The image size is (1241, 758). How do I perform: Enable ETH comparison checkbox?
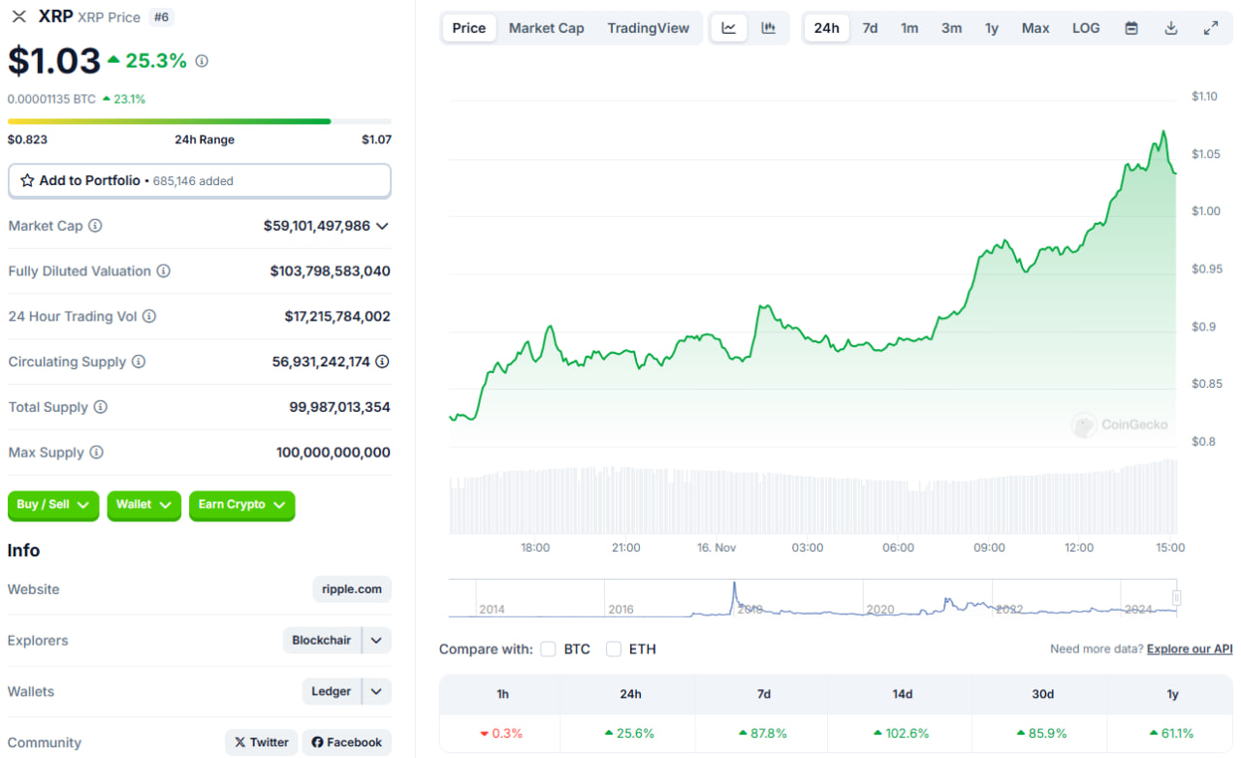(614, 649)
